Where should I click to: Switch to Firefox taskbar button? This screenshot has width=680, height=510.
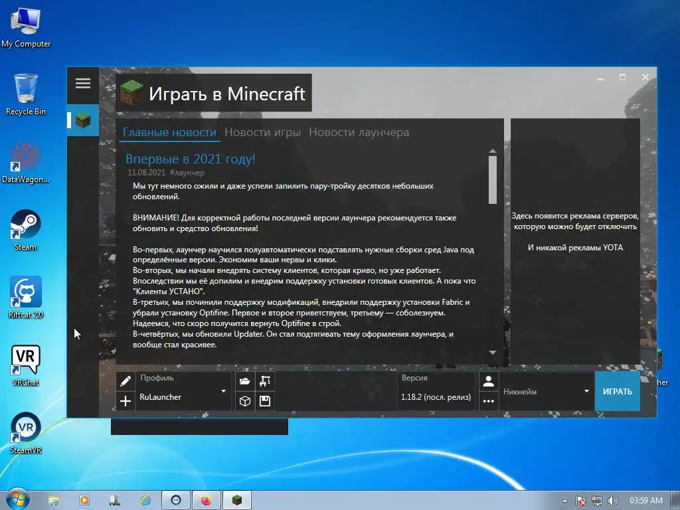[207, 501]
